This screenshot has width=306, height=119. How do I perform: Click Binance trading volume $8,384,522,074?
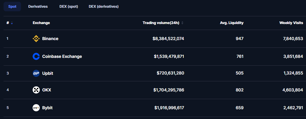tap(168, 39)
